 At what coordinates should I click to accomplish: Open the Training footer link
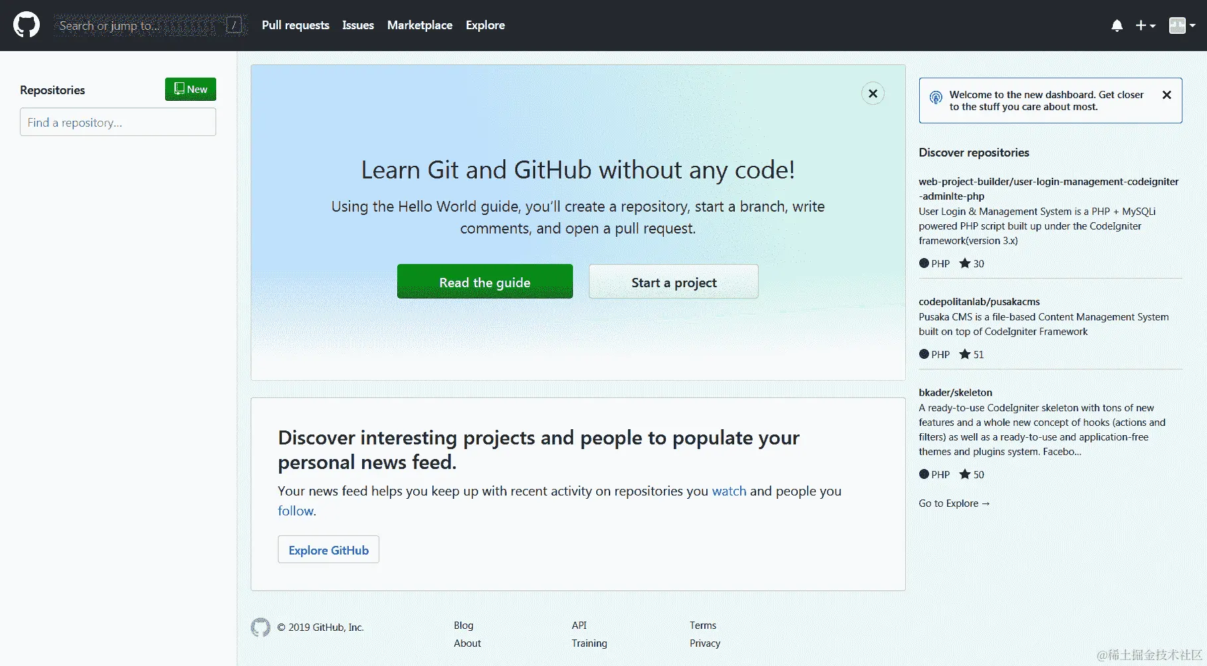pyautogui.click(x=590, y=643)
